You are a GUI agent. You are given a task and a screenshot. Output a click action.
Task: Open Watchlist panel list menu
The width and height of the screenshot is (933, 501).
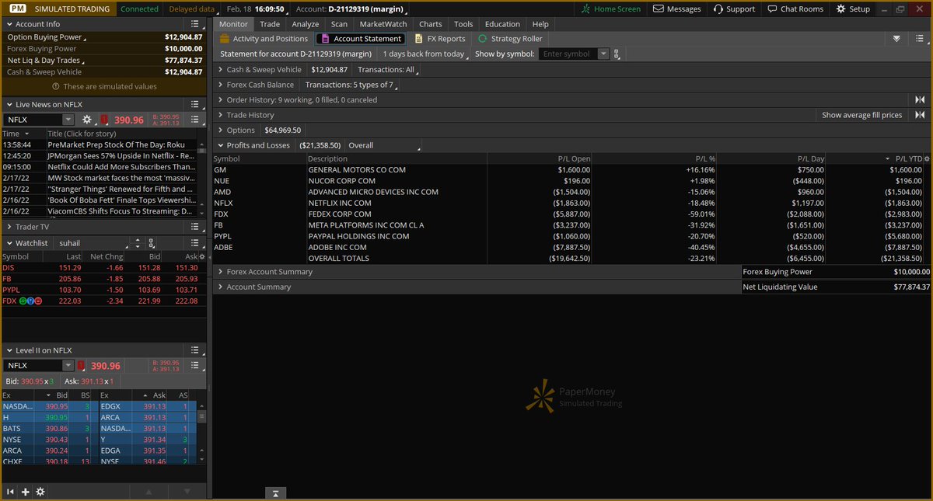point(197,243)
